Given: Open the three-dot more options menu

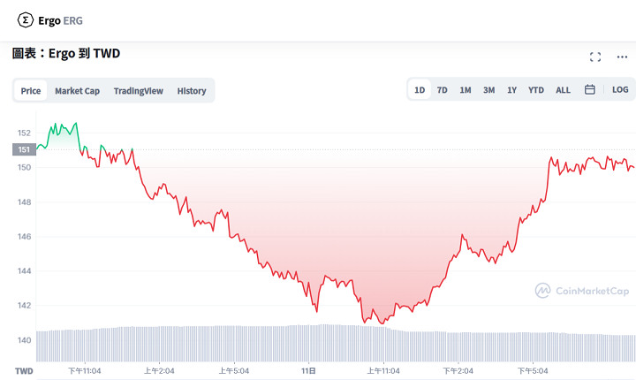Looking at the screenshot, I should pyautogui.click(x=622, y=57).
